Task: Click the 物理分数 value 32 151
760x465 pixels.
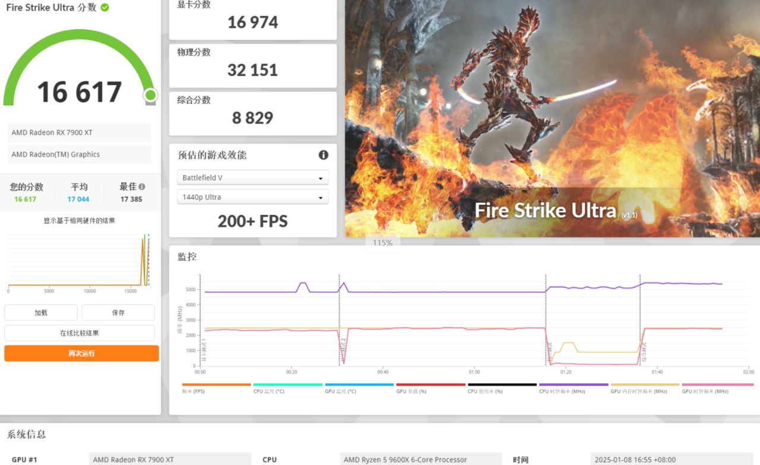Action: (x=253, y=70)
